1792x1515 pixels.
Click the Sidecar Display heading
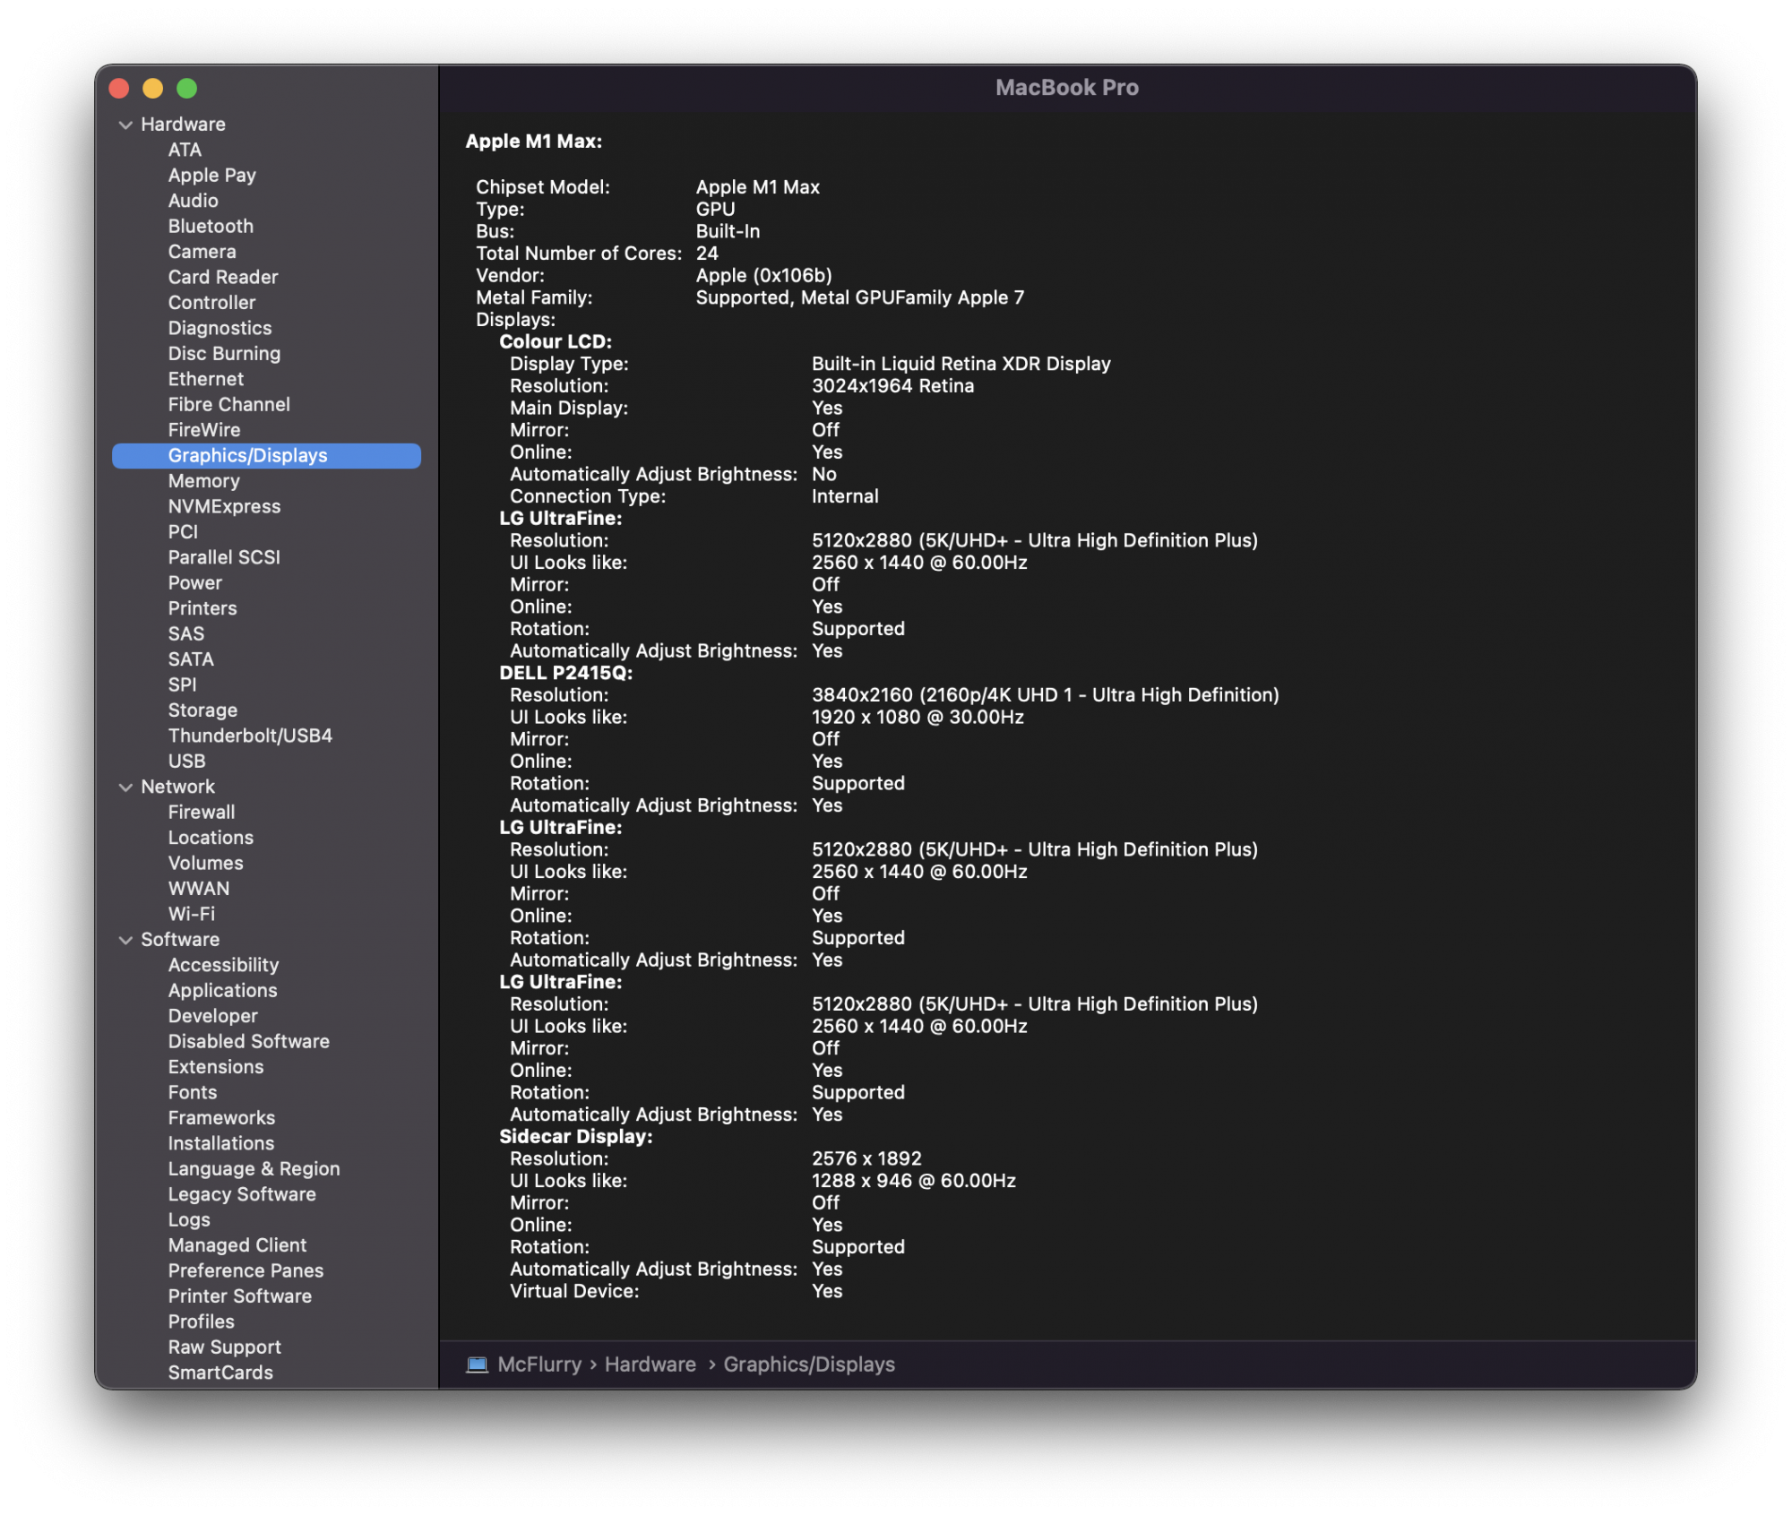tap(576, 1137)
